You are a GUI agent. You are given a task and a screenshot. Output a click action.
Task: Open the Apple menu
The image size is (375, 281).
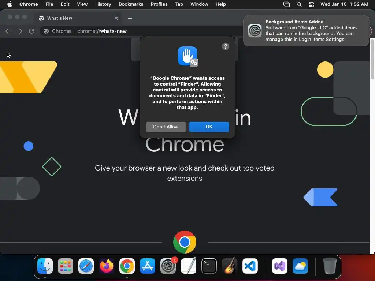tap(10, 4)
